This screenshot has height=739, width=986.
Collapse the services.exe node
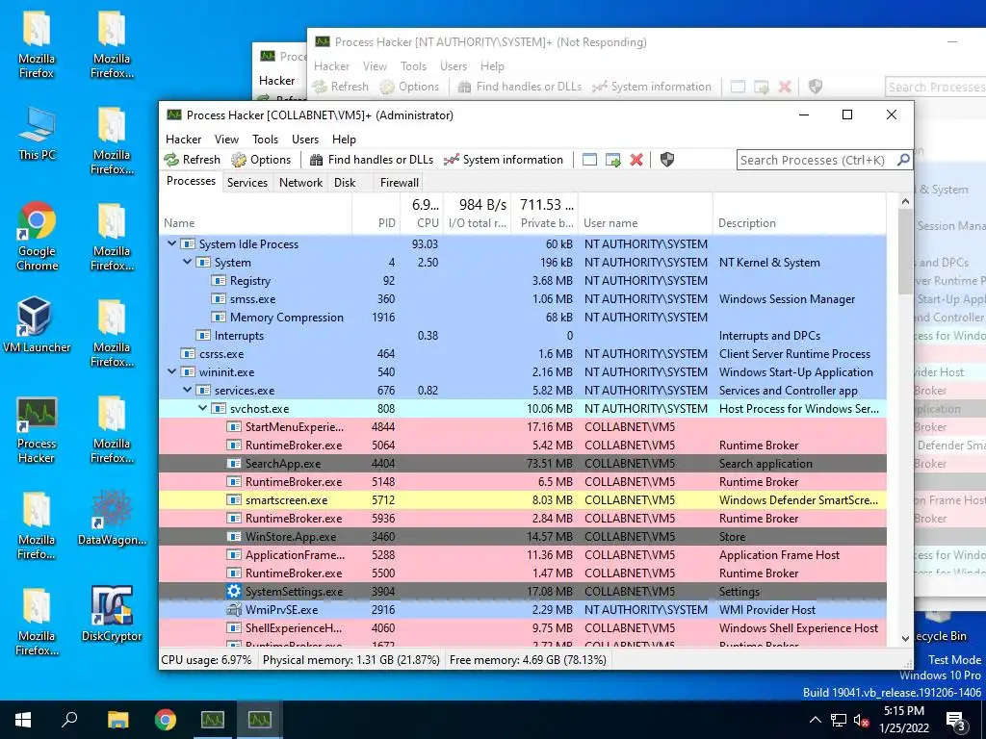(188, 390)
